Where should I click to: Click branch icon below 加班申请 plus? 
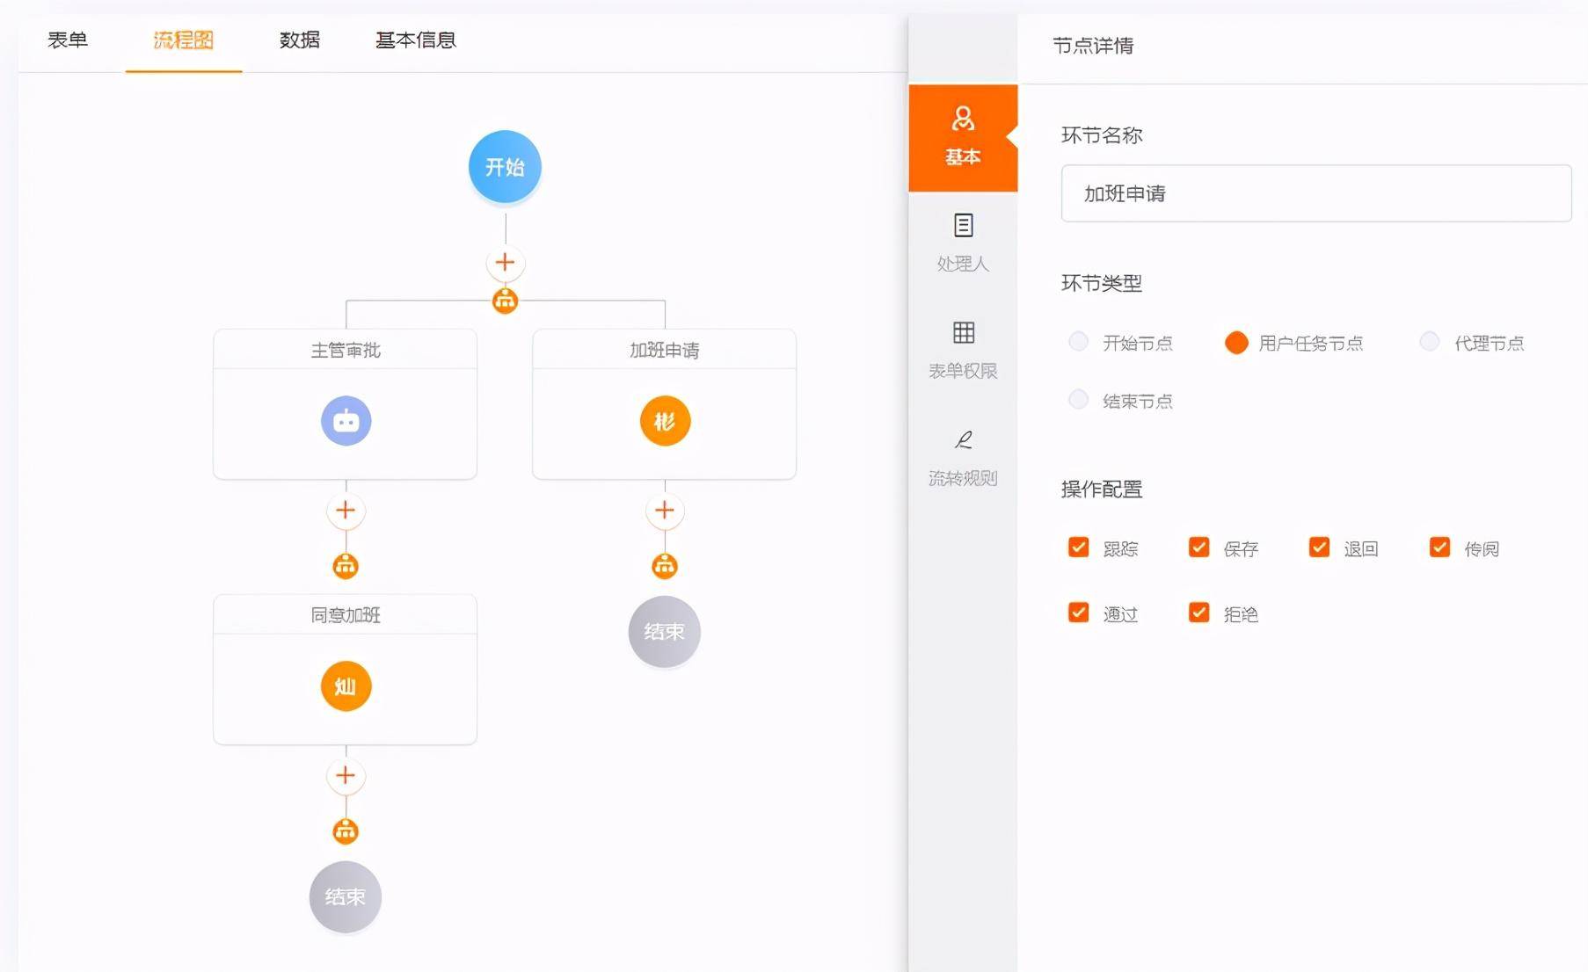pyautogui.click(x=665, y=566)
